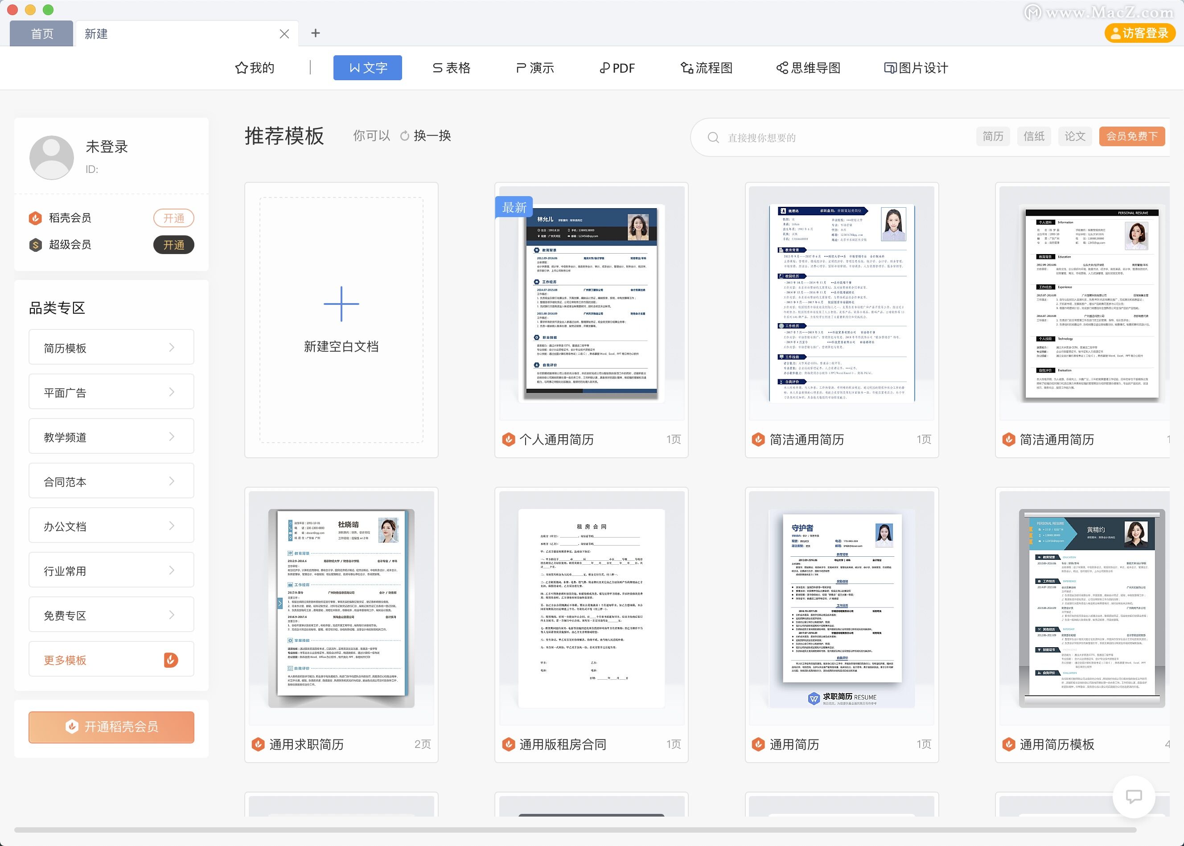Expand the 简历模板 category
This screenshot has height=846, width=1184.
111,347
